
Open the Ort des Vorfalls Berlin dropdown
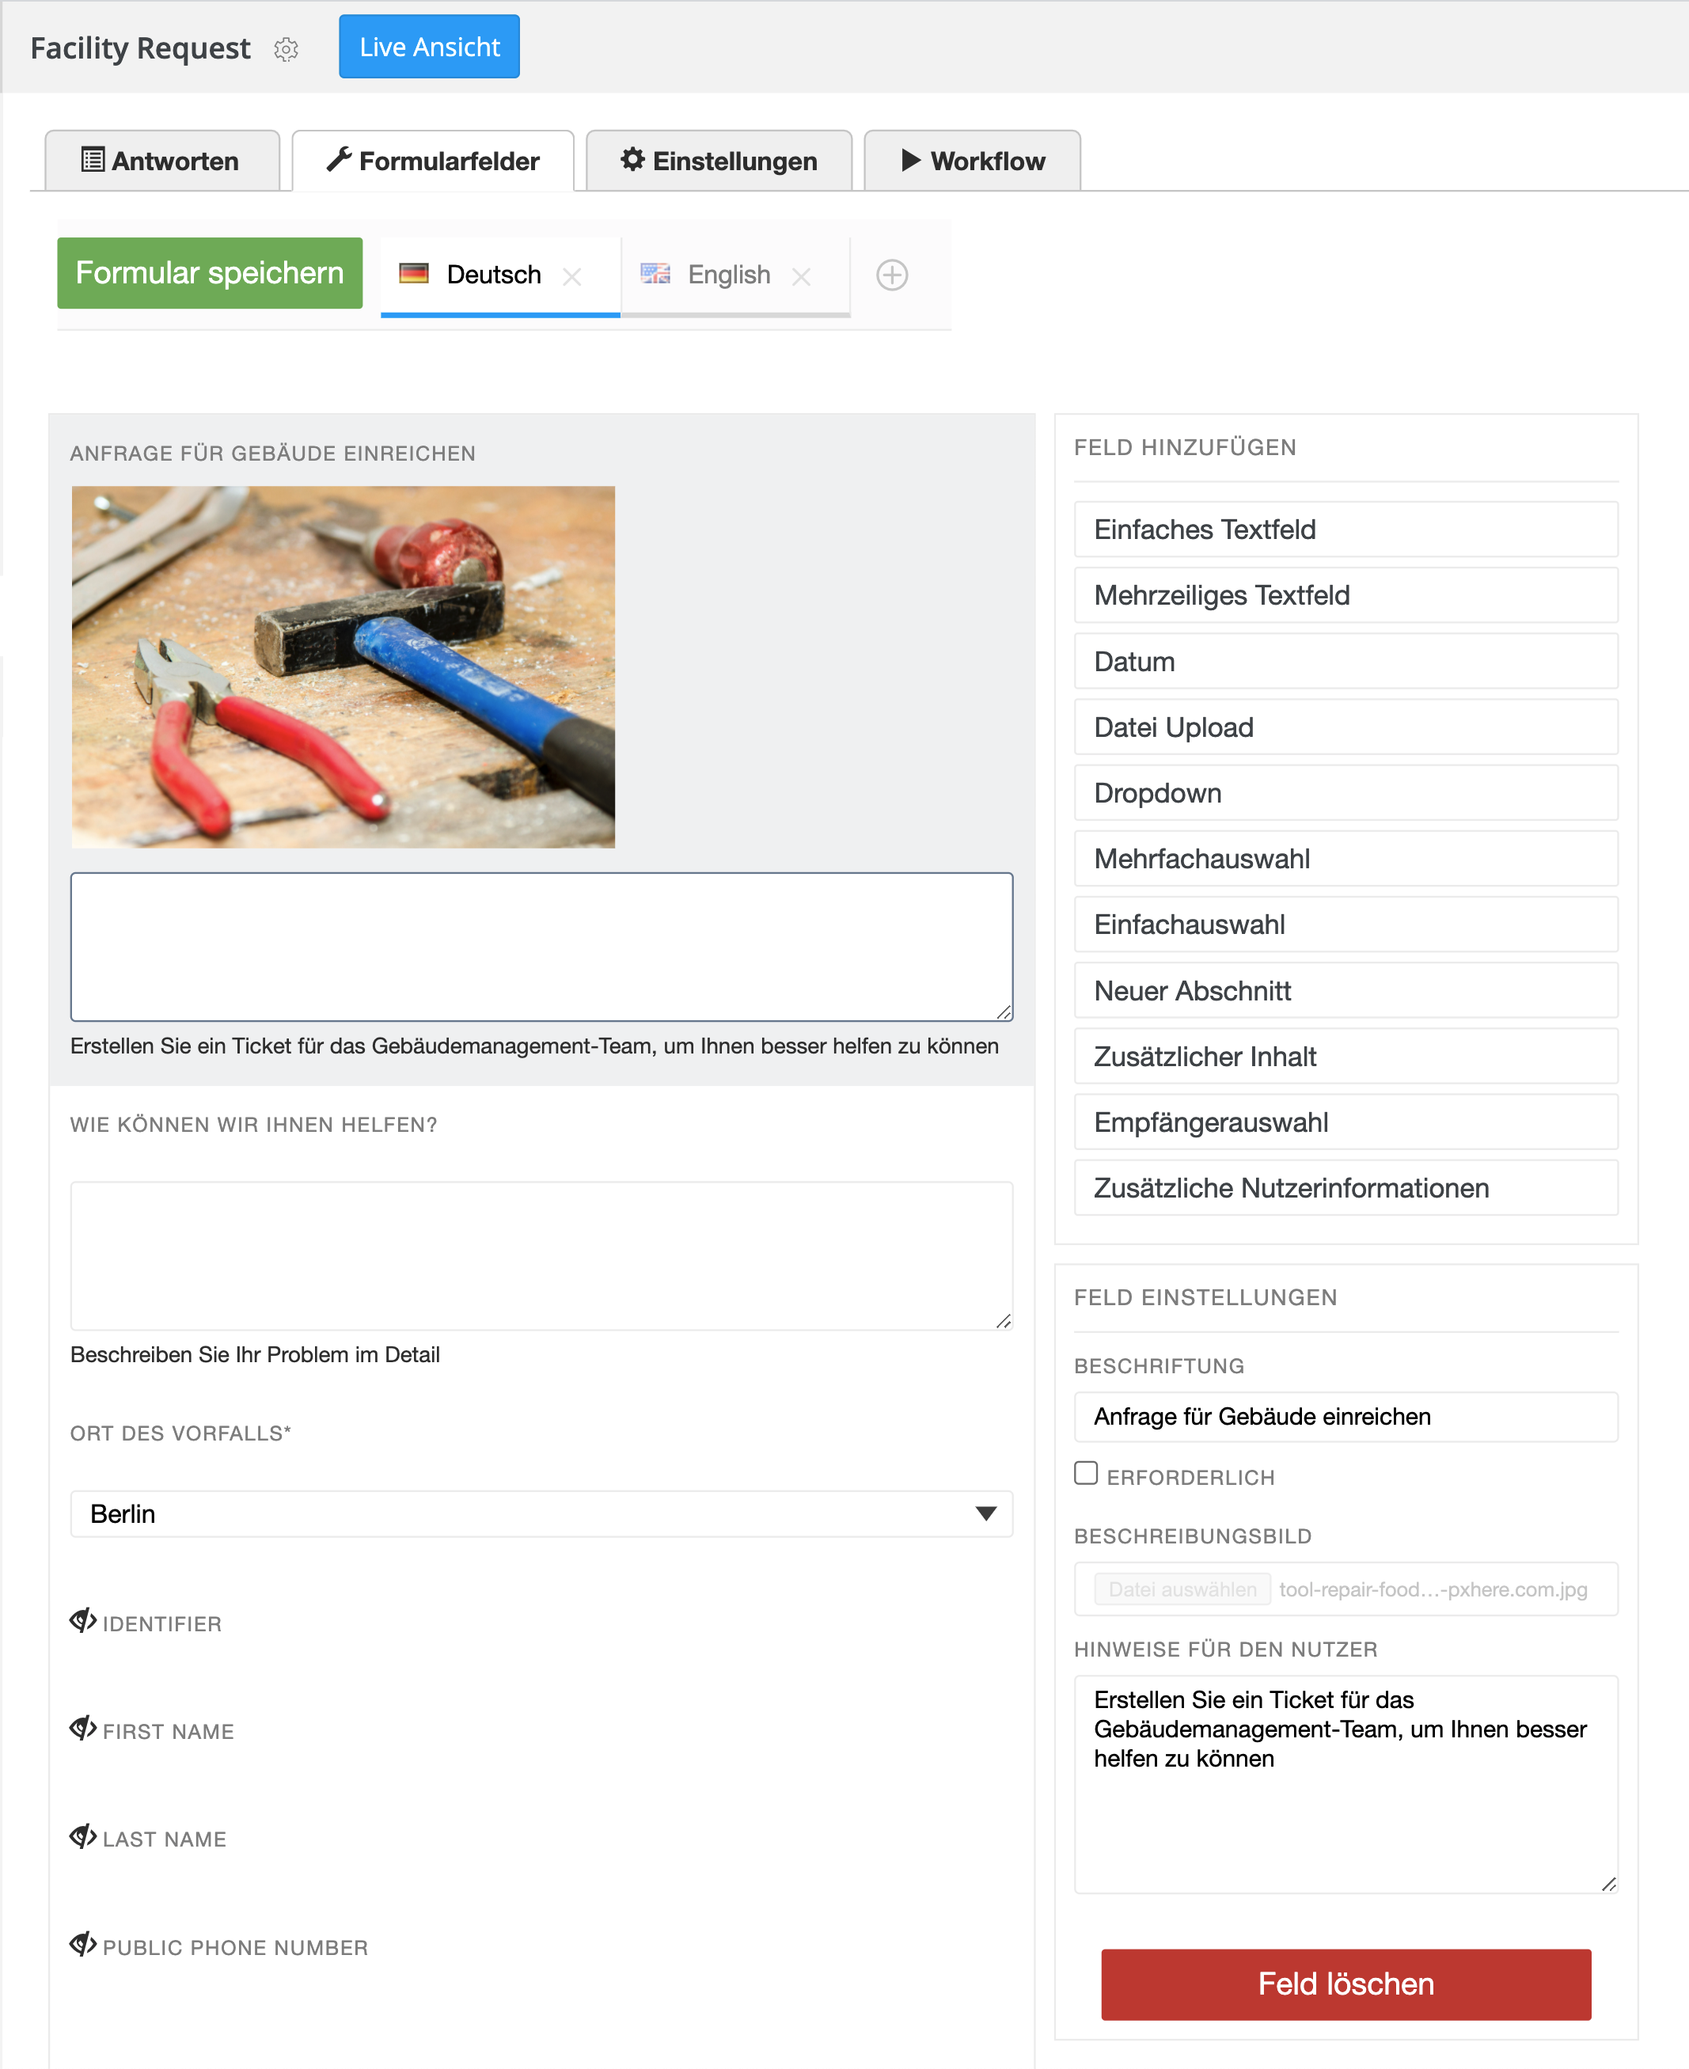point(542,1513)
